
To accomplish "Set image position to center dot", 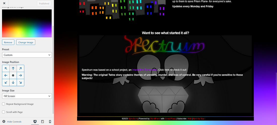I will (x=13, y=75).
